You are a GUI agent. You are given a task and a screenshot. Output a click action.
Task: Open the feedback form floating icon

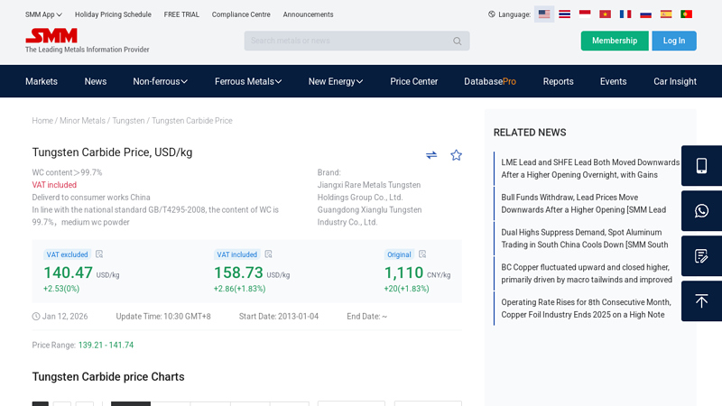point(701,256)
